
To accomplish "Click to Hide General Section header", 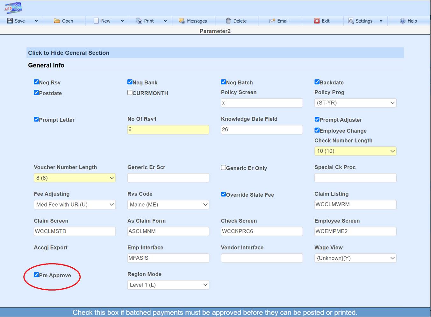I will pyautogui.click(x=68, y=53).
